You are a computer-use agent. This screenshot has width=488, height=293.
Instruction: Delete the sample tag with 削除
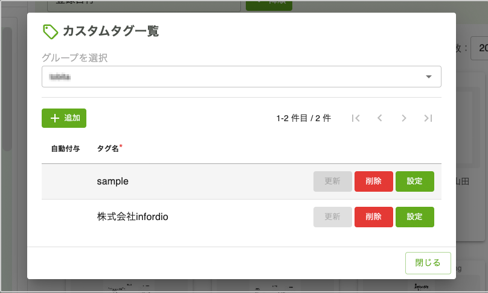373,181
